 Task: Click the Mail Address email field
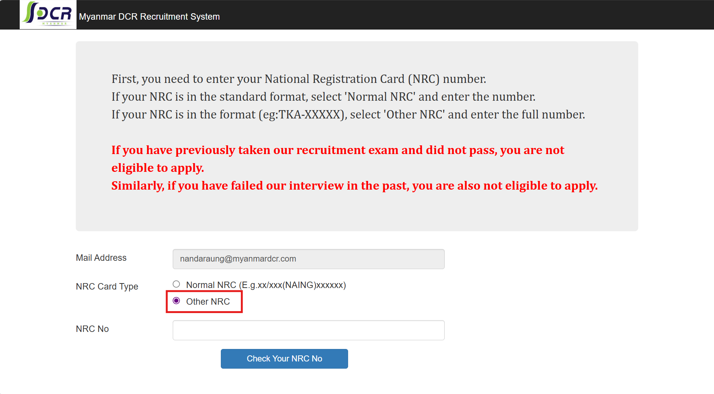[x=308, y=259]
